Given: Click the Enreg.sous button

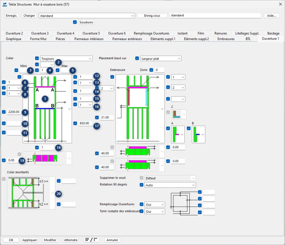Looking at the screenshot, I should 152,16.
